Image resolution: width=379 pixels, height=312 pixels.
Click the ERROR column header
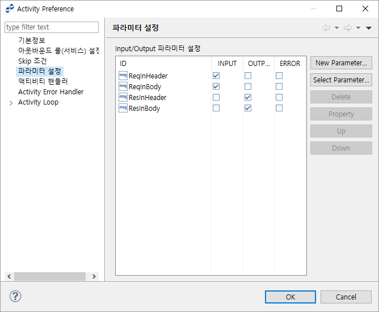tap(290, 64)
